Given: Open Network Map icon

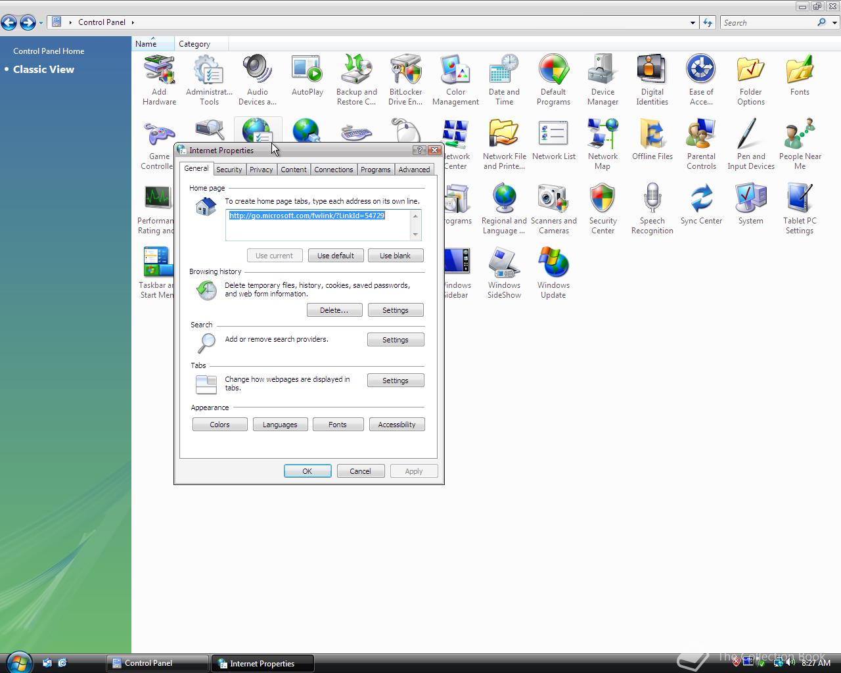Looking at the screenshot, I should (602, 145).
